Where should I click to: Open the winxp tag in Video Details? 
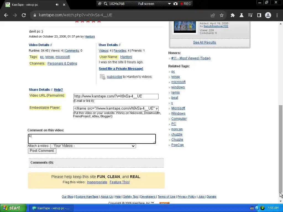(x=50, y=57)
